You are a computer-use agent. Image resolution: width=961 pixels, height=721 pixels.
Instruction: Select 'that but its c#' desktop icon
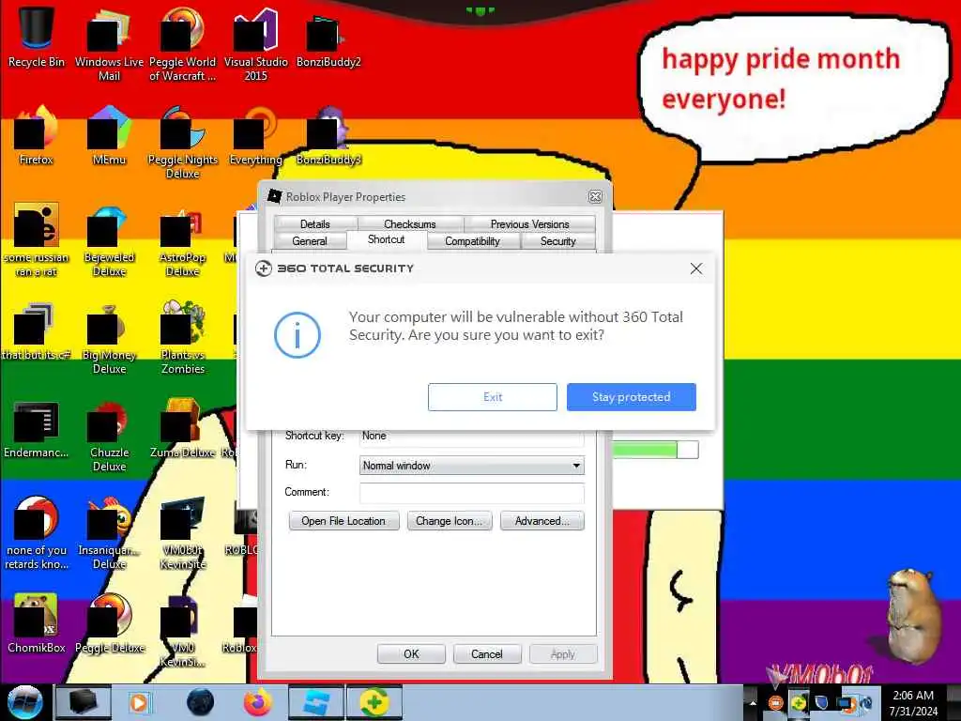click(37, 331)
